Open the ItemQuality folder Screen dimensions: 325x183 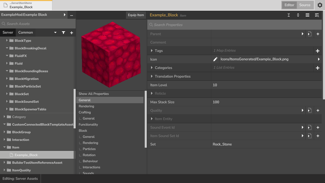click(x=21, y=170)
